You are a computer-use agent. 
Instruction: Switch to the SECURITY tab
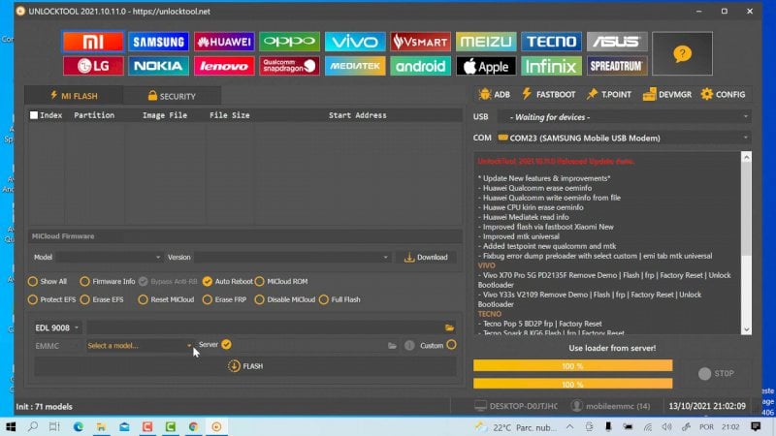(x=171, y=96)
